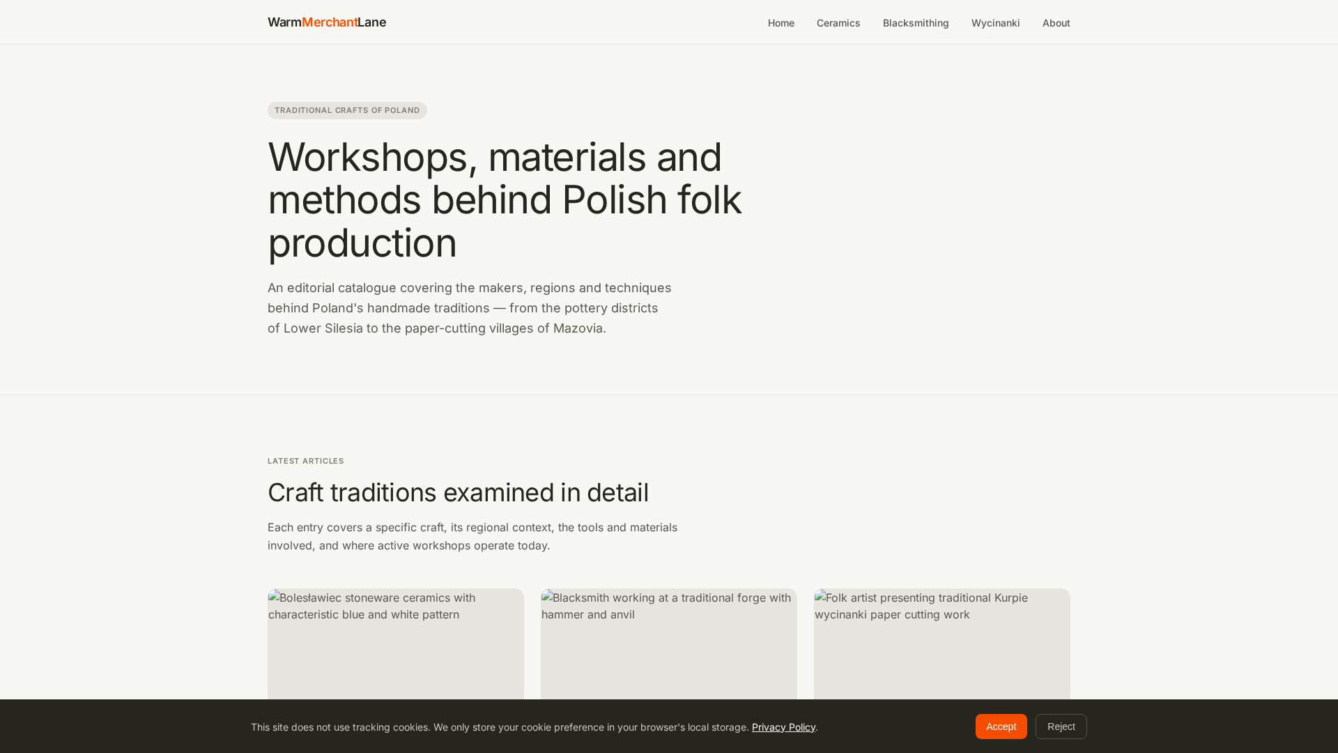Open the Privacy Policy link

pos(783,727)
